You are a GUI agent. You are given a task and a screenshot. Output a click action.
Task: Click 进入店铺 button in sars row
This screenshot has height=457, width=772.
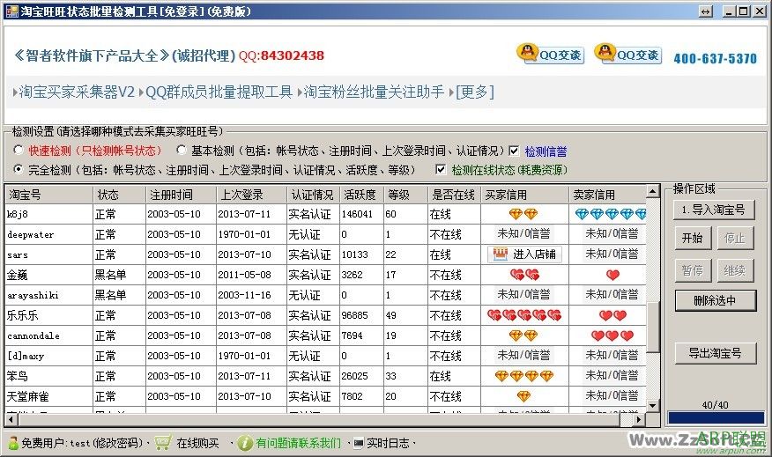(524, 254)
